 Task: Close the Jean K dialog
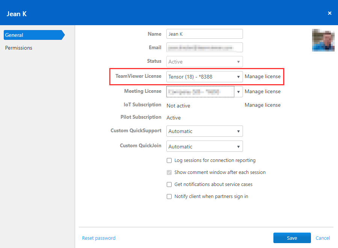click(x=329, y=13)
